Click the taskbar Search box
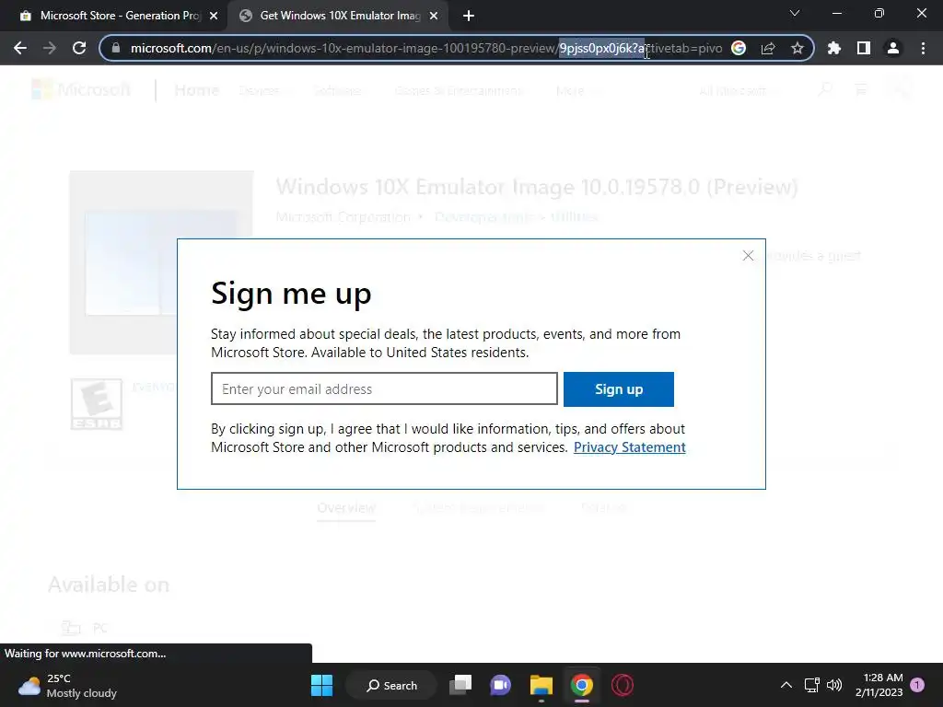This screenshot has width=943, height=707. (391, 685)
